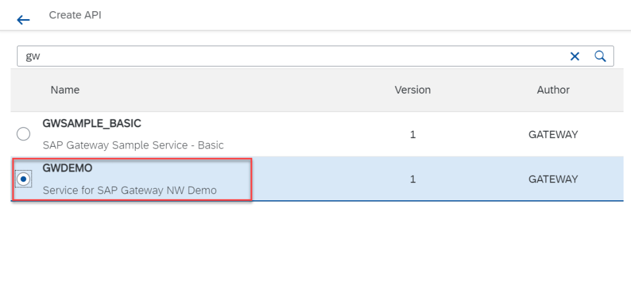Click the Name column header
The height and width of the screenshot is (297, 631).
(x=65, y=90)
